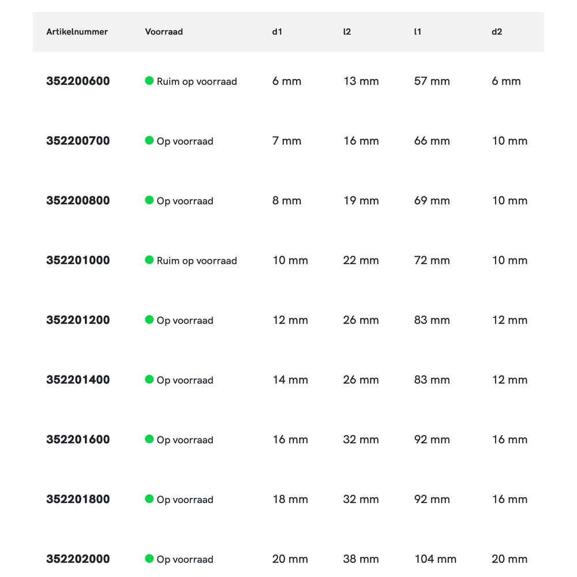Select article 352201000 link

click(x=78, y=260)
